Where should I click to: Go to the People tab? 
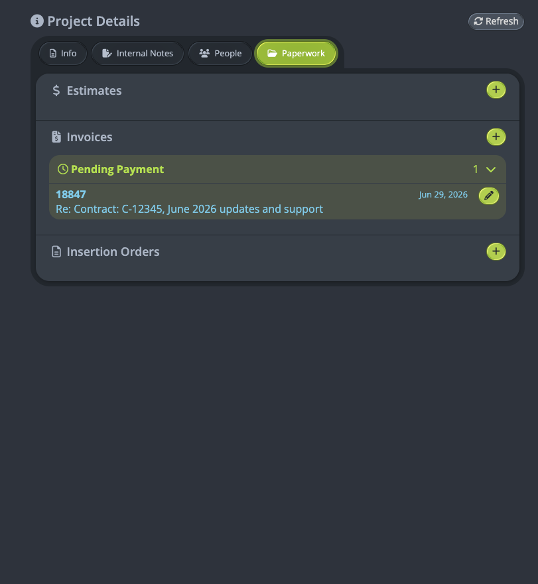tap(220, 53)
